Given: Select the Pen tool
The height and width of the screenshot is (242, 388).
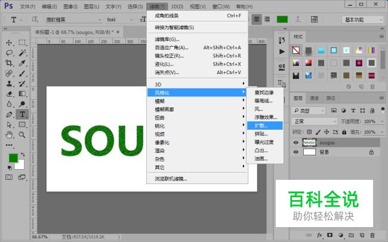Looking at the screenshot, I should click(9, 115).
